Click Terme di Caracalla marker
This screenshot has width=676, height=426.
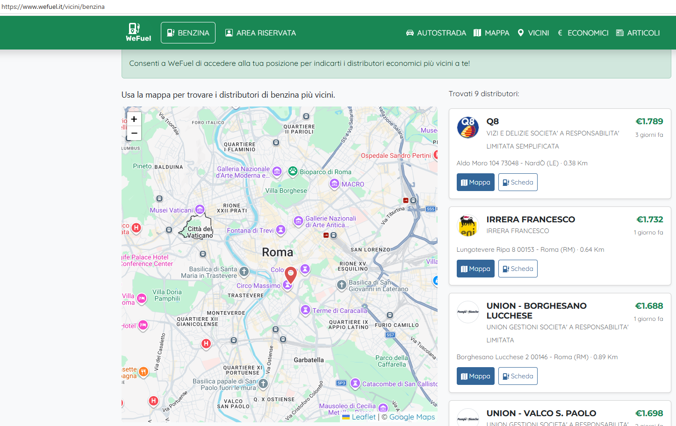click(305, 310)
